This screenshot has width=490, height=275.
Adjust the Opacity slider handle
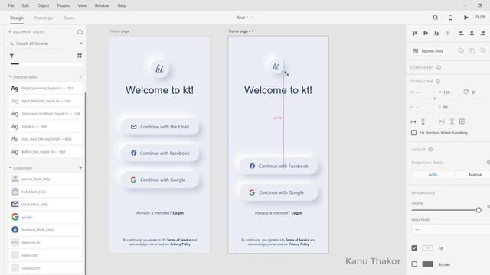[479, 210]
